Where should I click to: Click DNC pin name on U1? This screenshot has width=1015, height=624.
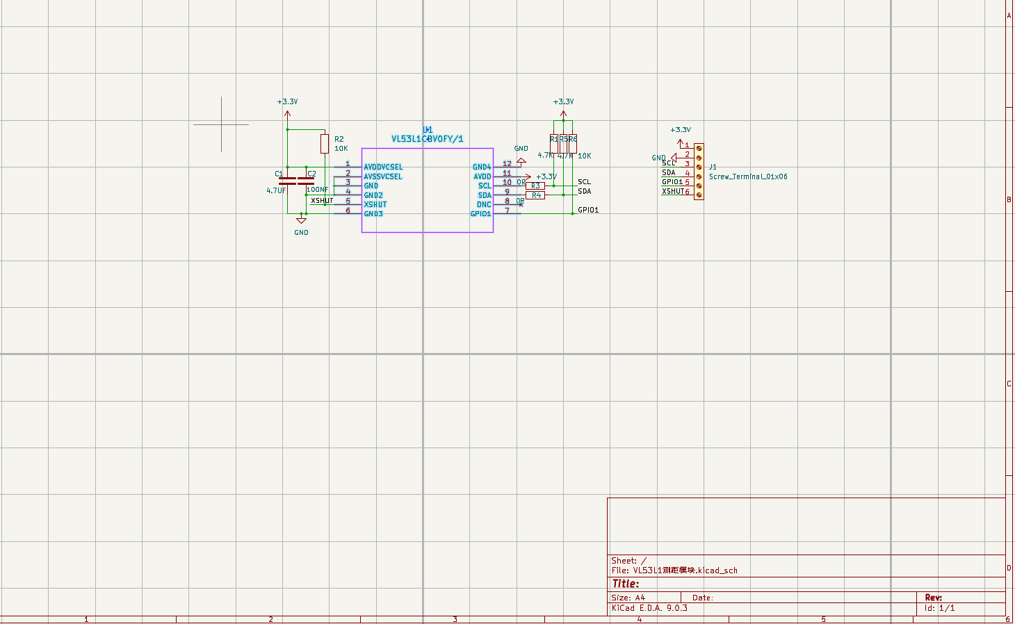point(484,204)
